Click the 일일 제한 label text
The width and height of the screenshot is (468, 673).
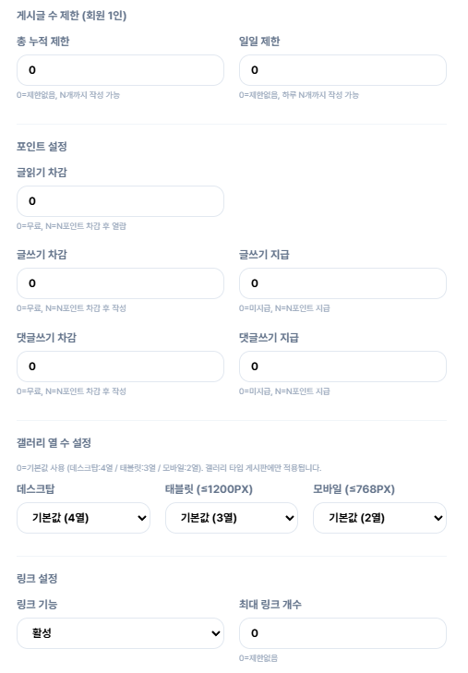pos(259,42)
